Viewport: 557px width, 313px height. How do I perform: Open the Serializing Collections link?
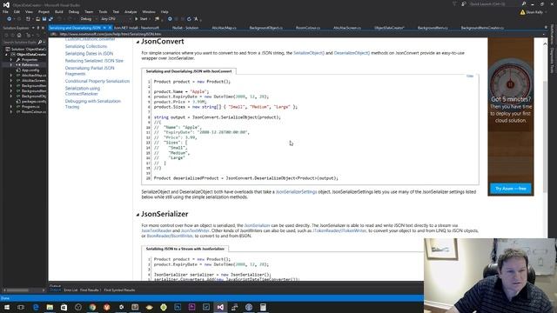86,46
